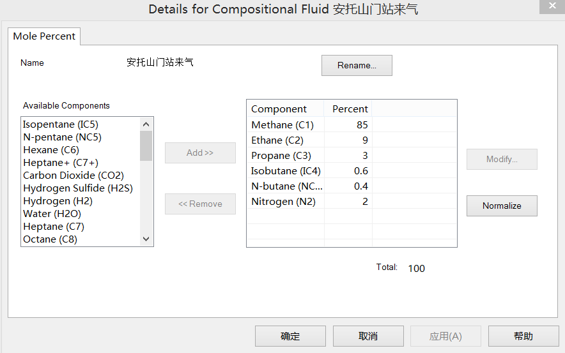Click the Percent column header

click(350, 109)
